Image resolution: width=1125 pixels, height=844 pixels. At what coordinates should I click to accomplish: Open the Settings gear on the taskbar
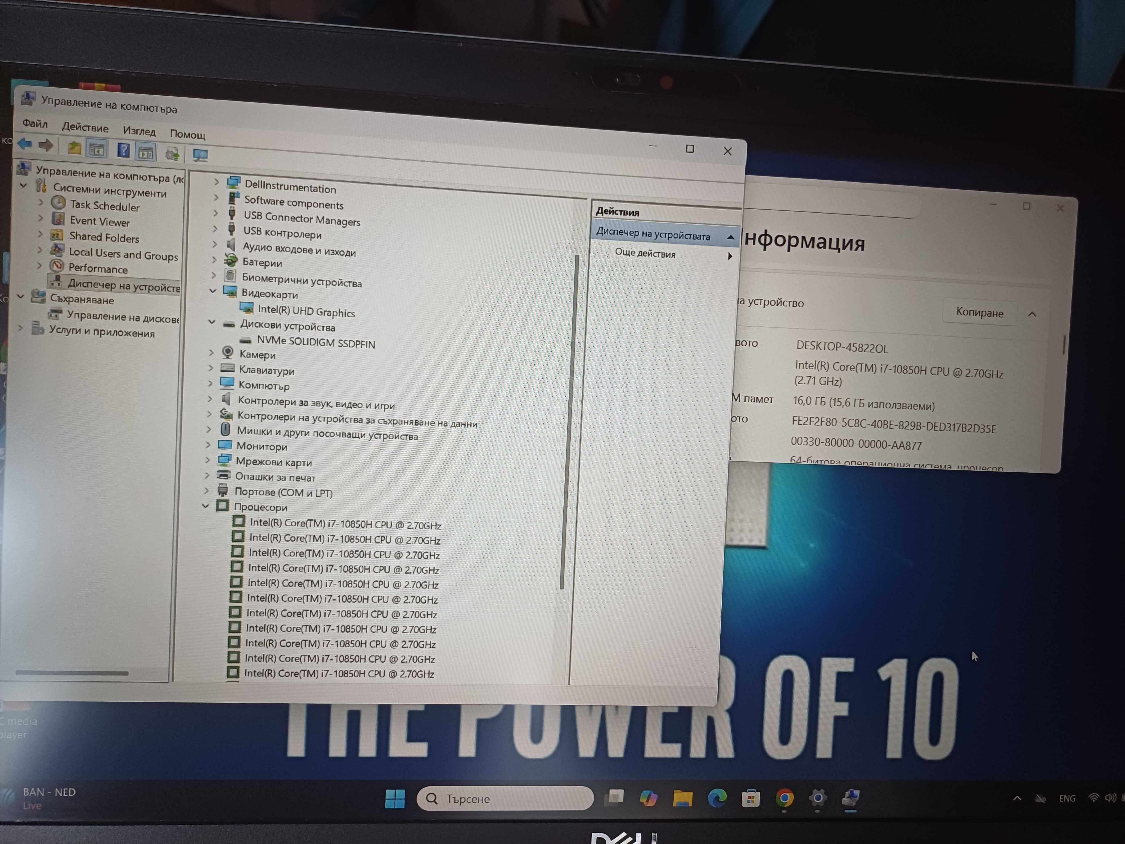[818, 798]
